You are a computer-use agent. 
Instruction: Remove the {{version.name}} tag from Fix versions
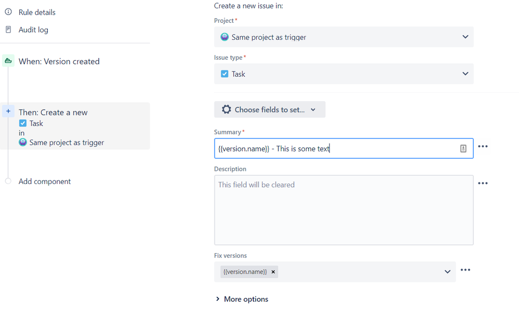[273, 272]
